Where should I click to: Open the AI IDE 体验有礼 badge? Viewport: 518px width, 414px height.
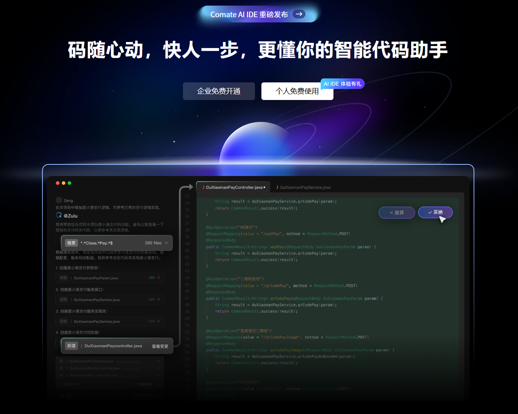click(x=342, y=84)
